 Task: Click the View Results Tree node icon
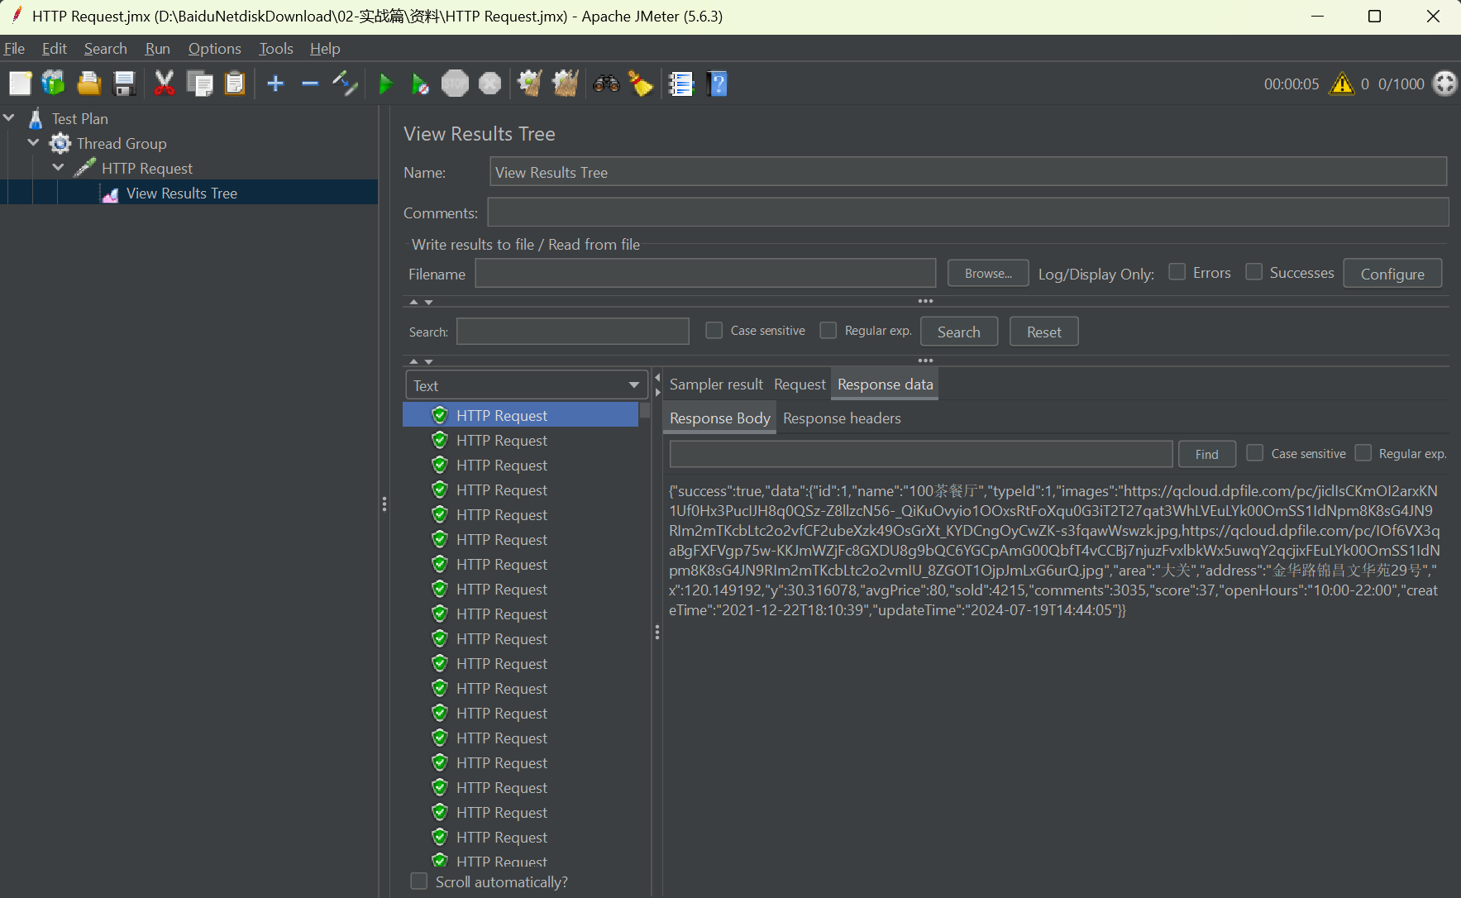(x=110, y=193)
